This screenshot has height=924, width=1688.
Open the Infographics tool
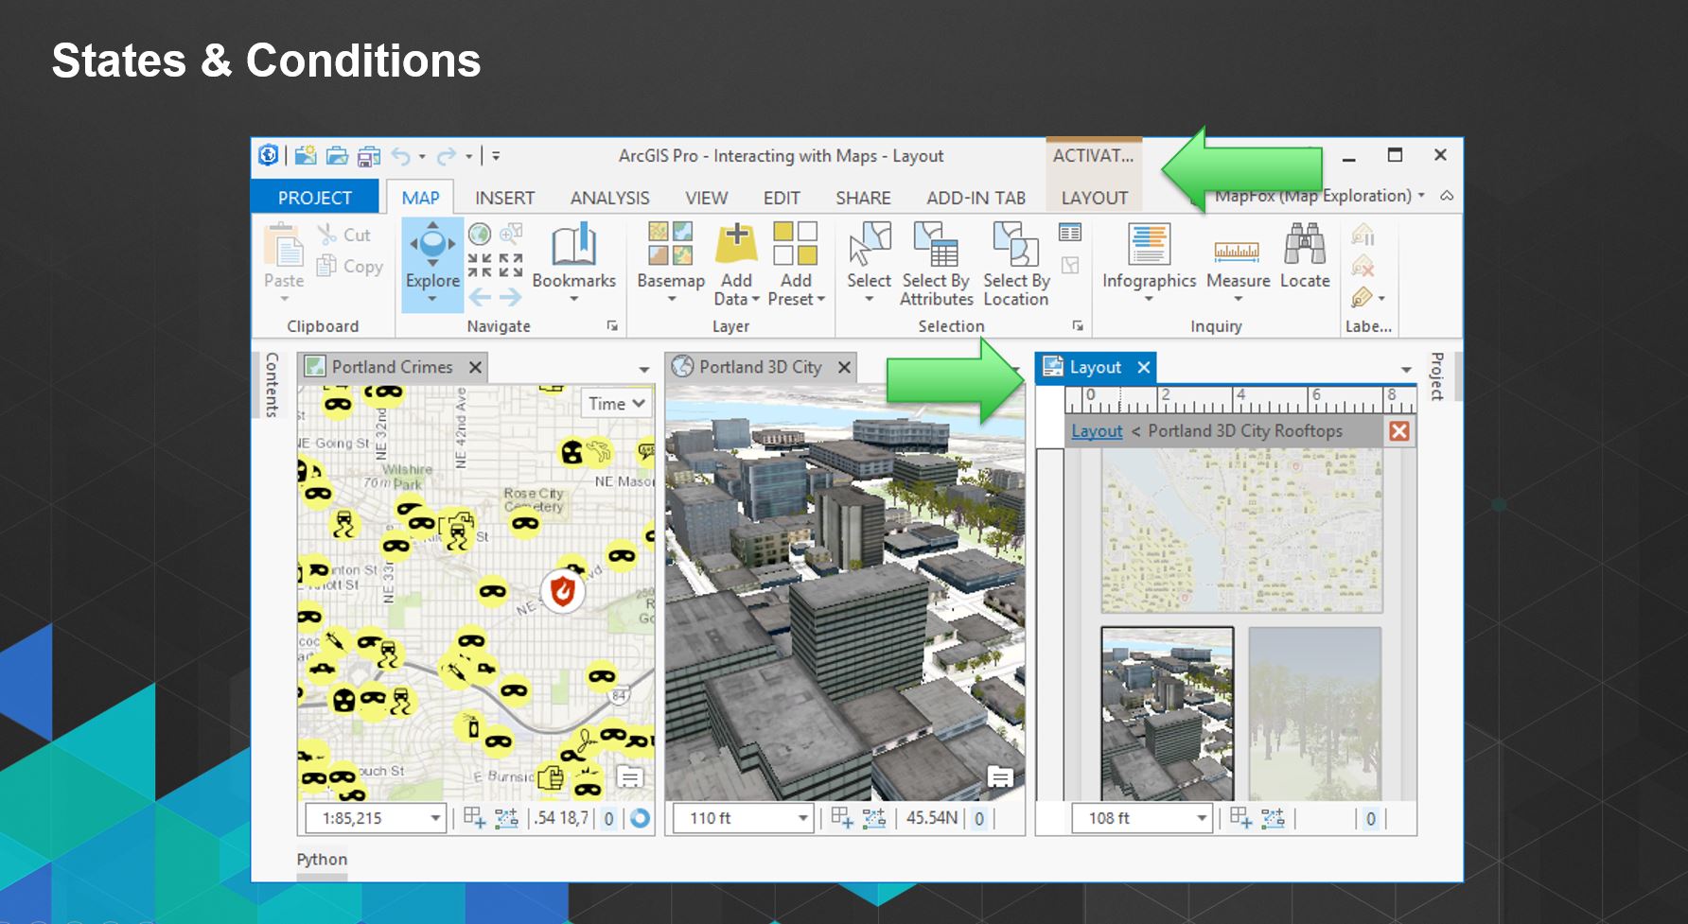coord(1148,260)
